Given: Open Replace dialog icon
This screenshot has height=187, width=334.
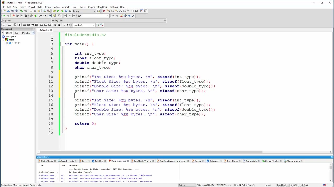Looking at the screenshot, I should click(48, 11).
